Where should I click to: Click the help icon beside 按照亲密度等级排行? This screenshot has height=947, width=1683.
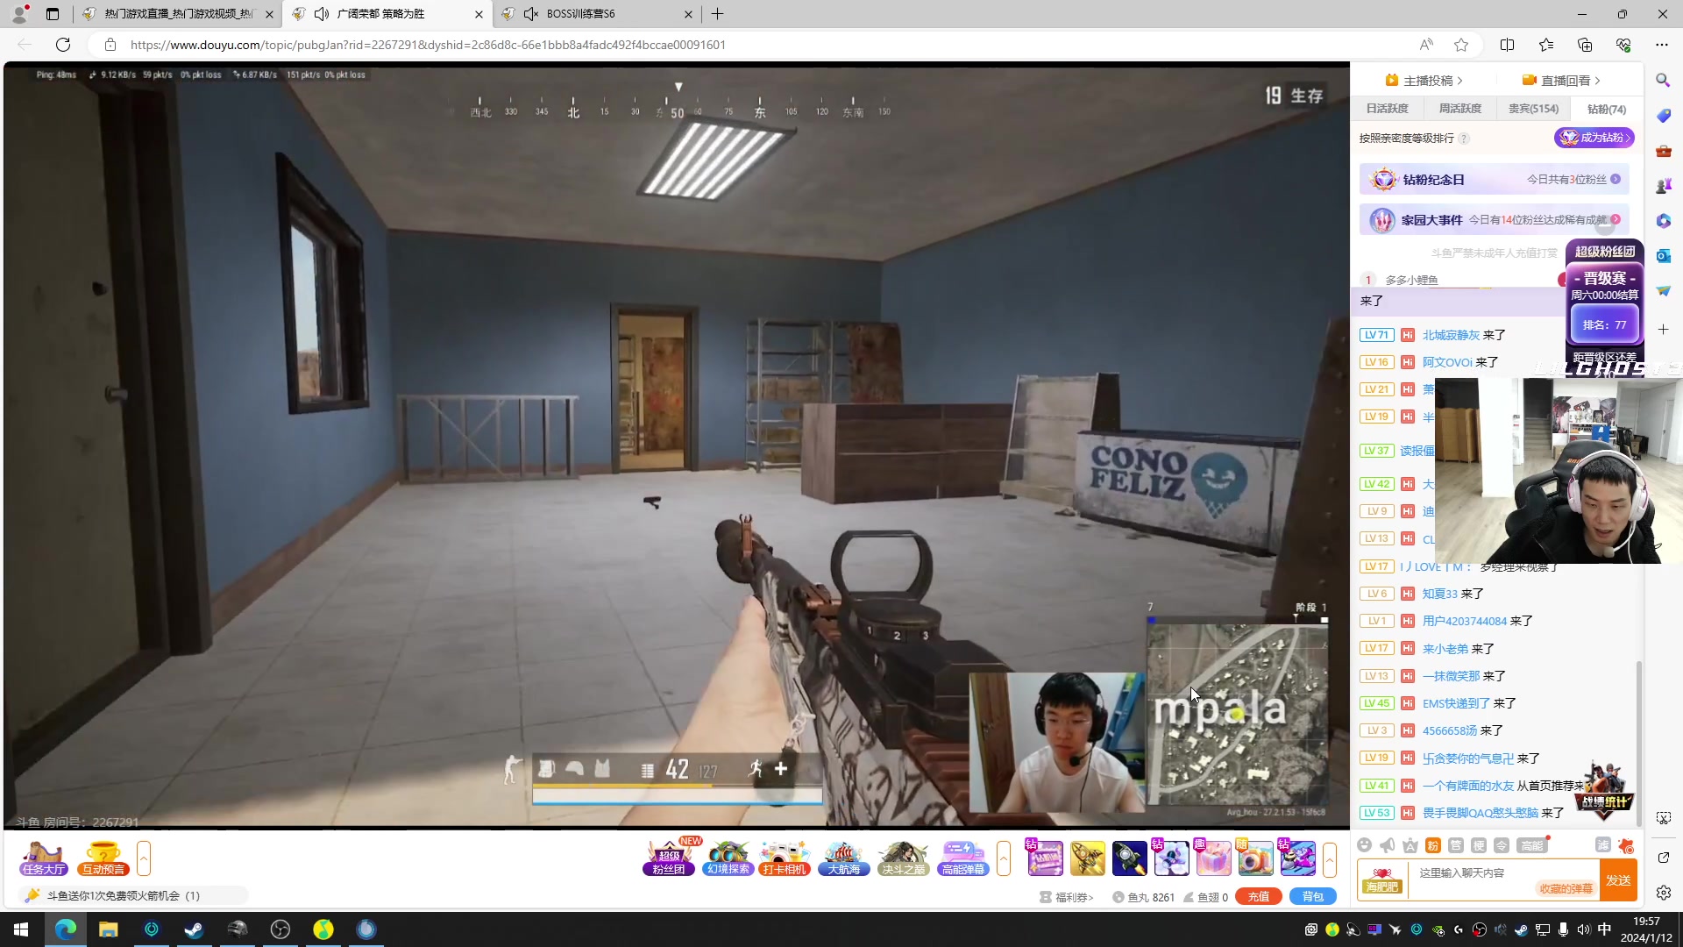(x=1464, y=139)
